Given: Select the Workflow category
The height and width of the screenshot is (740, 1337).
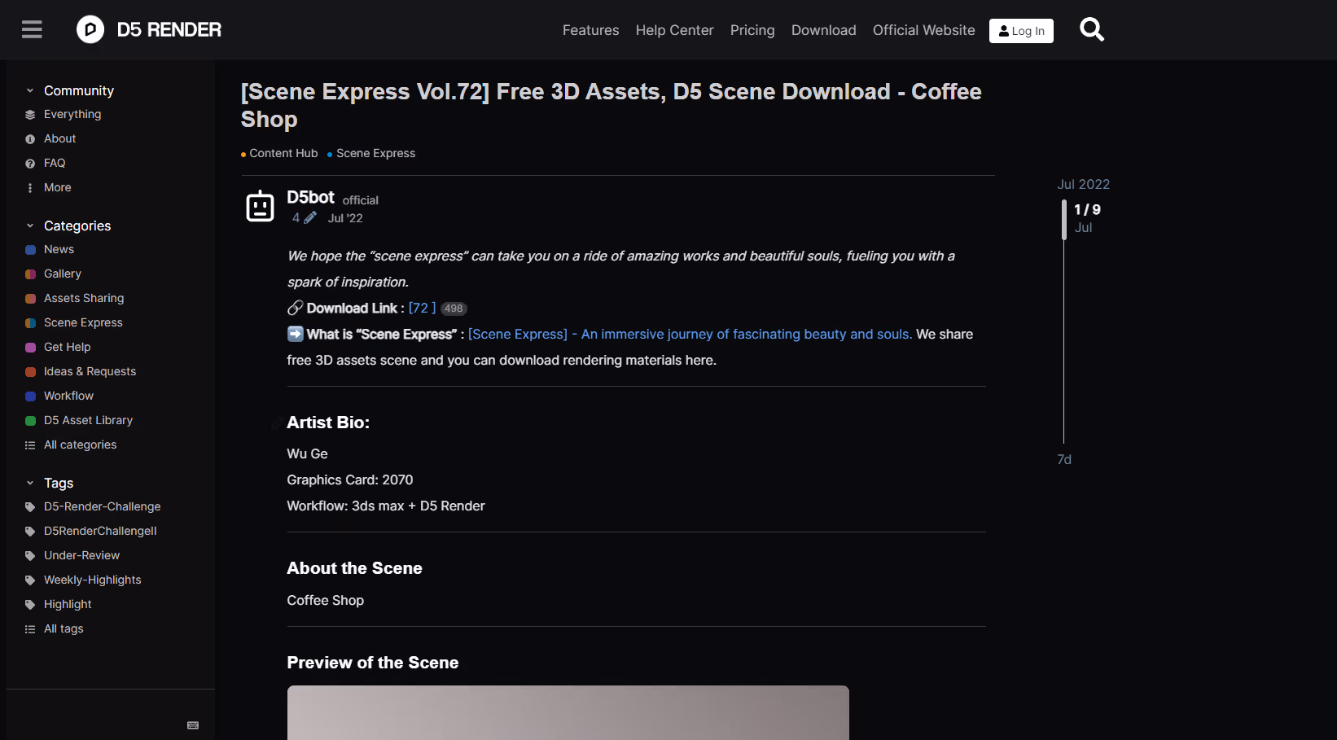Looking at the screenshot, I should point(68,396).
